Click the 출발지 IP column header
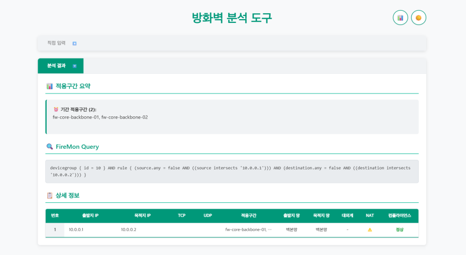Image resolution: width=466 pixels, height=255 pixels. [90, 216]
